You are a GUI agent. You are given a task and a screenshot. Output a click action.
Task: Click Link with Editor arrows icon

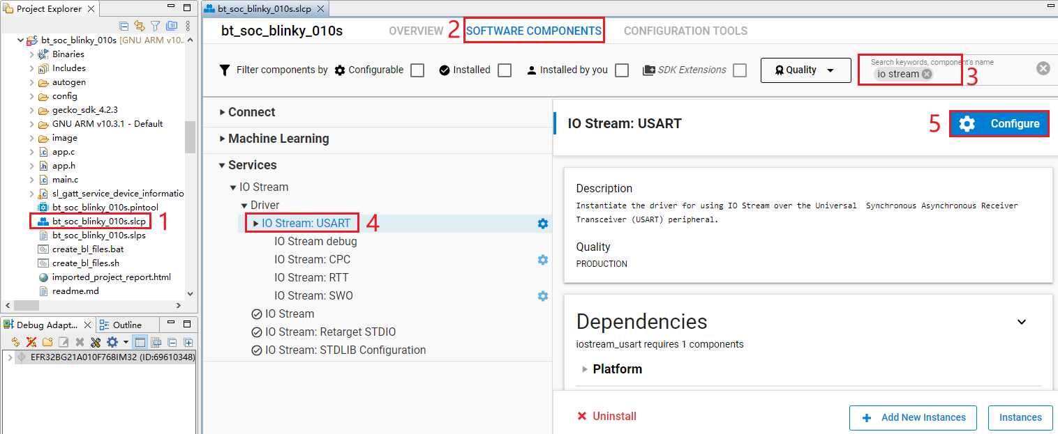coord(140,26)
